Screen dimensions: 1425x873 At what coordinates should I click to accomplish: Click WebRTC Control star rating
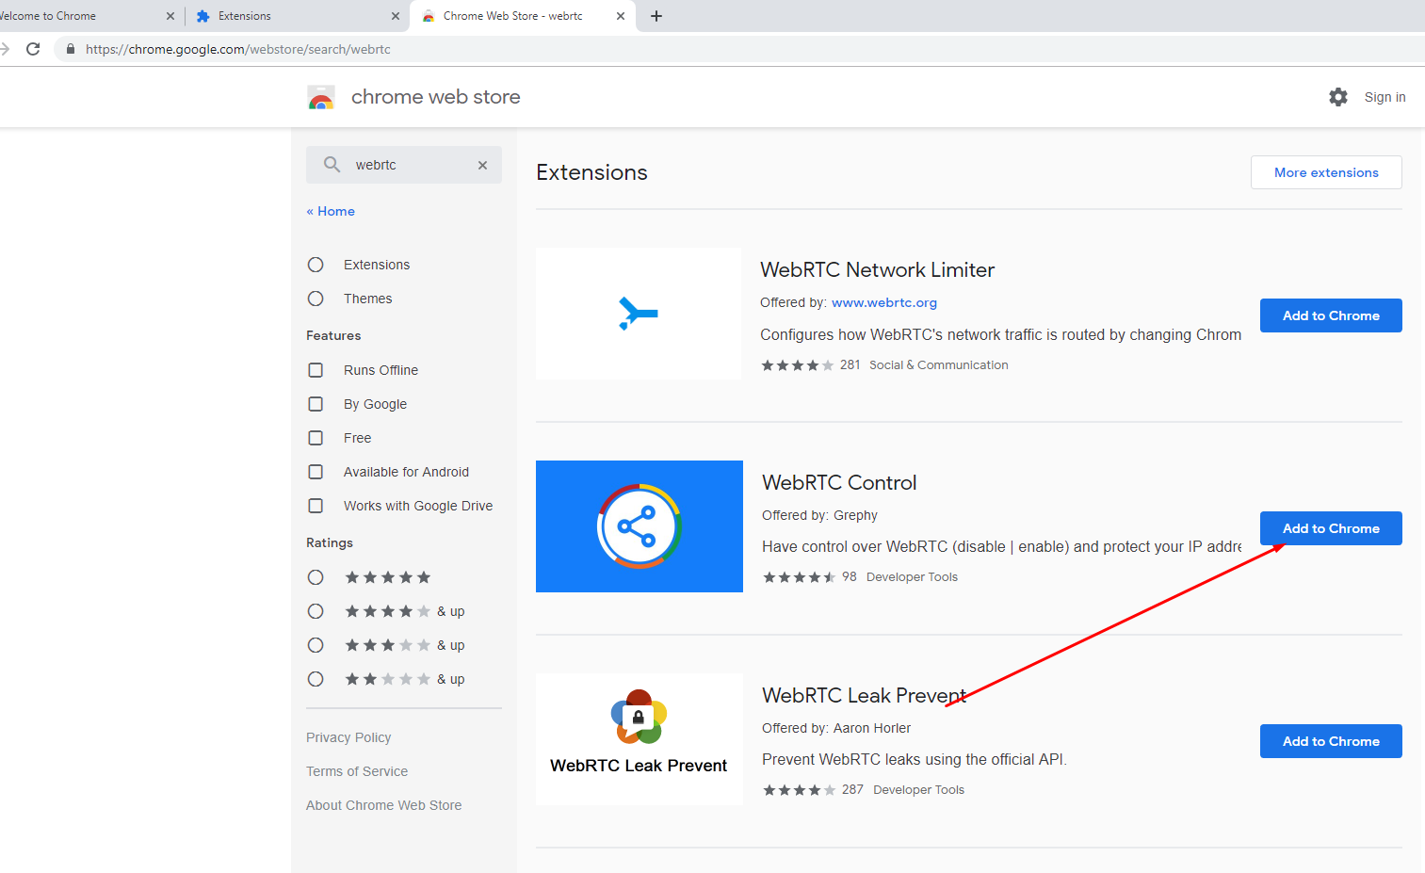click(800, 577)
